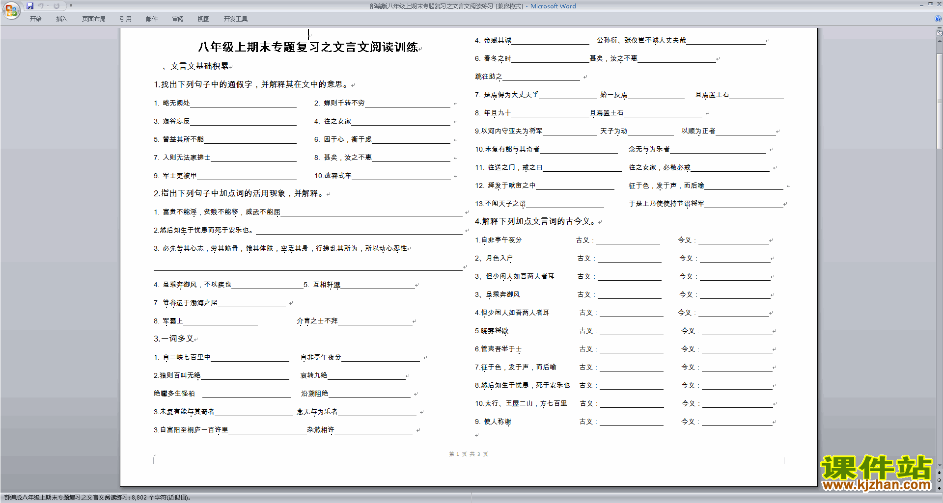Click the blank line after 蝉则千转不穷

click(408, 104)
